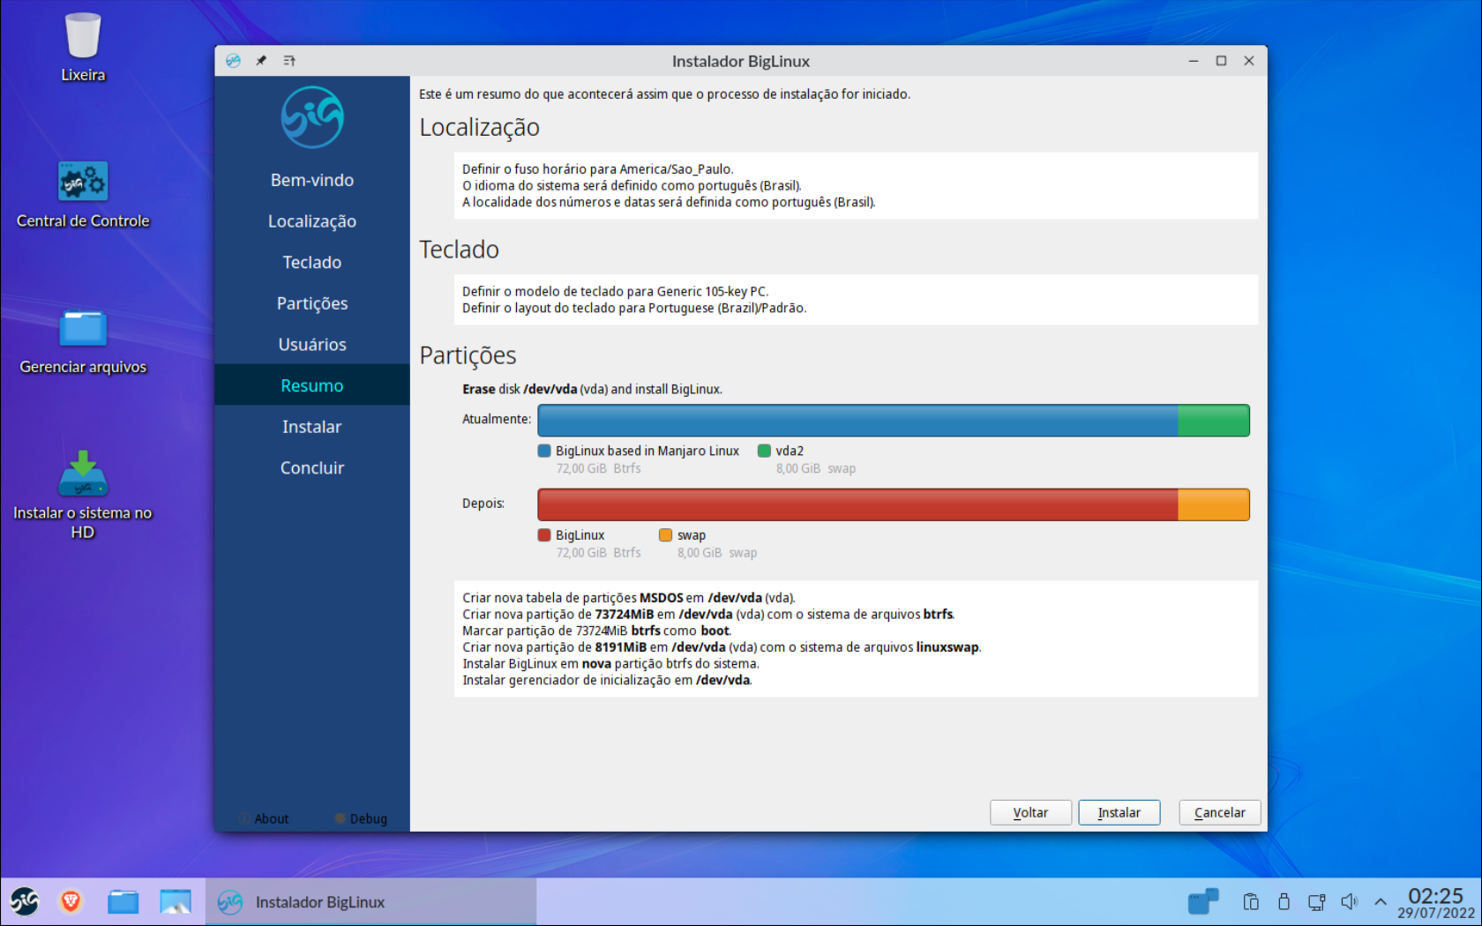Open the title bar options icon beside the pin

tap(289, 61)
